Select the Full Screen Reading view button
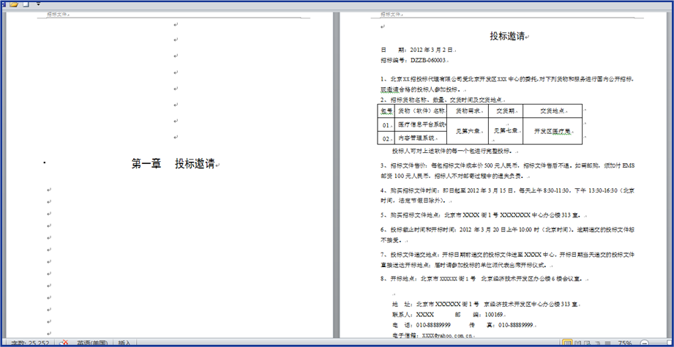Screen dimensions: 674x347 [578, 343]
